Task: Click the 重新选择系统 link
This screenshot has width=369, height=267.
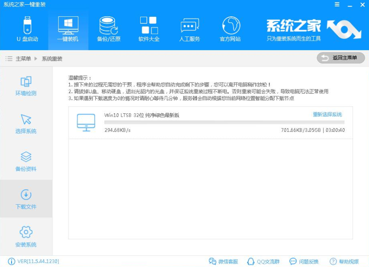Action: 327,115
